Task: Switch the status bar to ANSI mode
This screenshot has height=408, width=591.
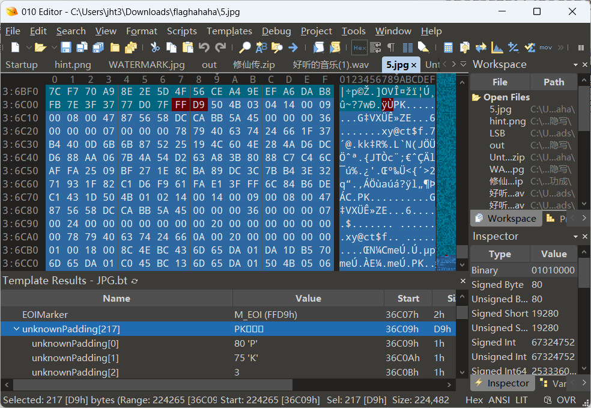Action: (x=499, y=400)
